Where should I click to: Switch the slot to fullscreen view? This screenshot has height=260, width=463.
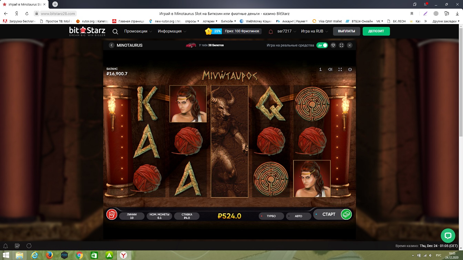pyautogui.click(x=340, y=69)
